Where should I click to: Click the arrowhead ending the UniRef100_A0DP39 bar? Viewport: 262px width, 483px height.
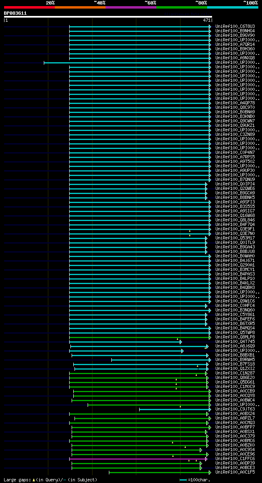pos(201,464)
